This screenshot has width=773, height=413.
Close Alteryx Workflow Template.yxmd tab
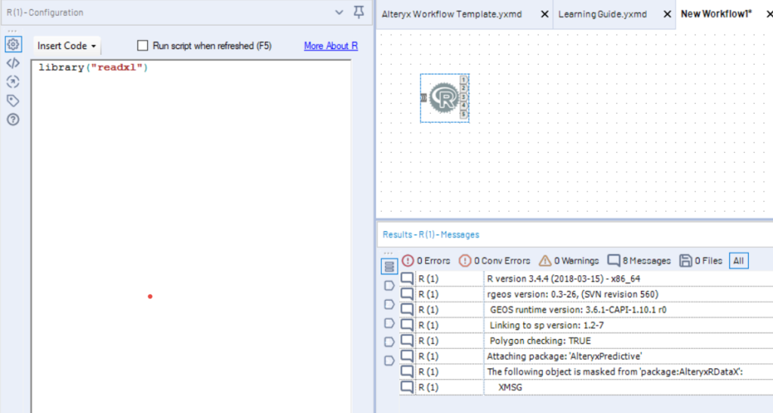click(x=544, y=14)
